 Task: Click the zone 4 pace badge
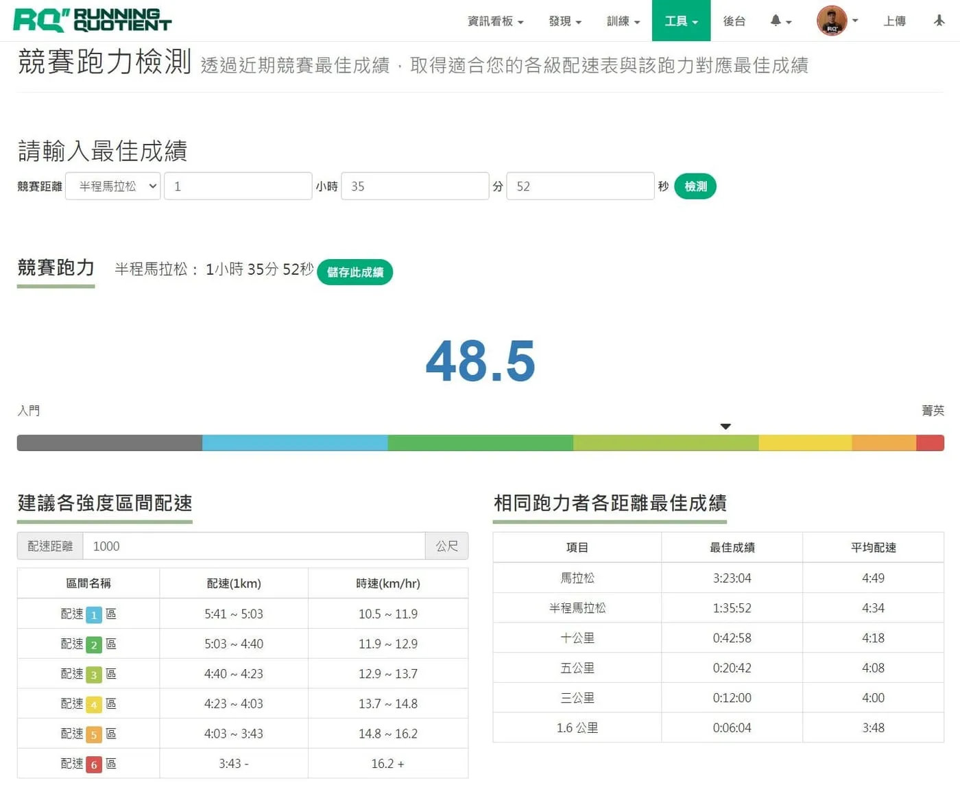click(x=94, y=705)
